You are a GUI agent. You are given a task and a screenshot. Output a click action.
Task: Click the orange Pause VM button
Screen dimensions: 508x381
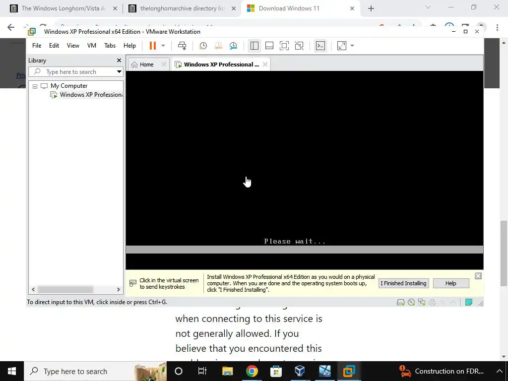tap(153, 46)
